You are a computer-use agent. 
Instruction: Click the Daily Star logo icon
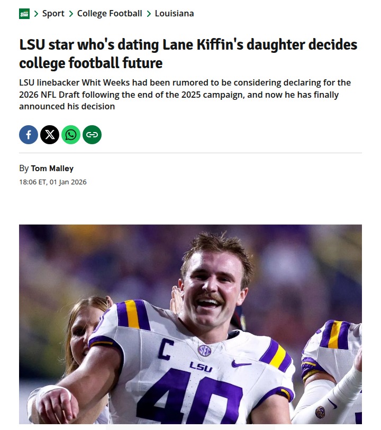[24, 14]
